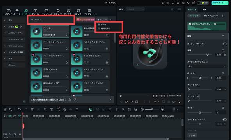This screenshot has height=140, width=231.
Task: Expand more audio sub-tabs chevron after ボイスチェンジャー
Action: pyautogui.click(x=222, y=16)
